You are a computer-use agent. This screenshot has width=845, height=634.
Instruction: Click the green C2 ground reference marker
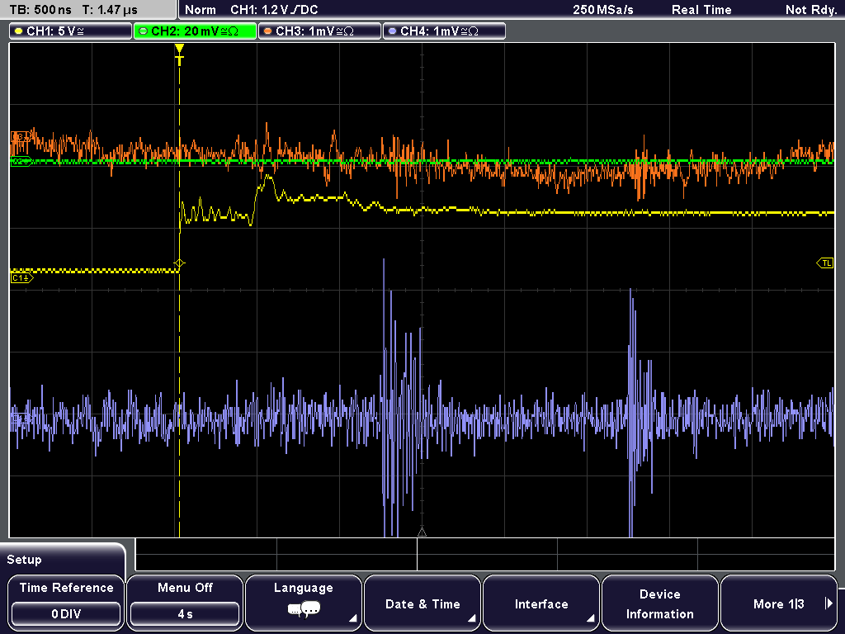[21, 161]
